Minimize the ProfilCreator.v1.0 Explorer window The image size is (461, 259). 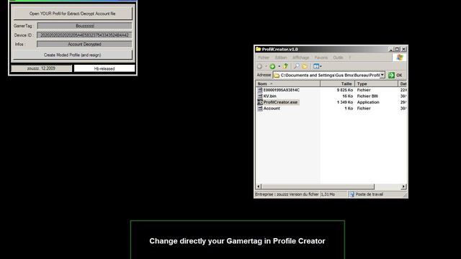coord(390,50)
